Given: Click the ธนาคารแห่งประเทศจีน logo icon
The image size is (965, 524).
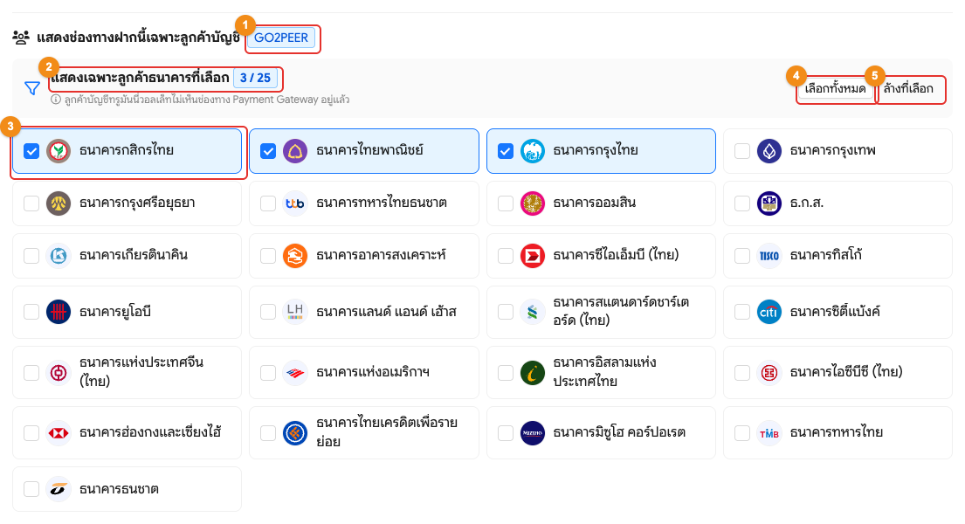Looking at the screenshot, I should 59,373.
